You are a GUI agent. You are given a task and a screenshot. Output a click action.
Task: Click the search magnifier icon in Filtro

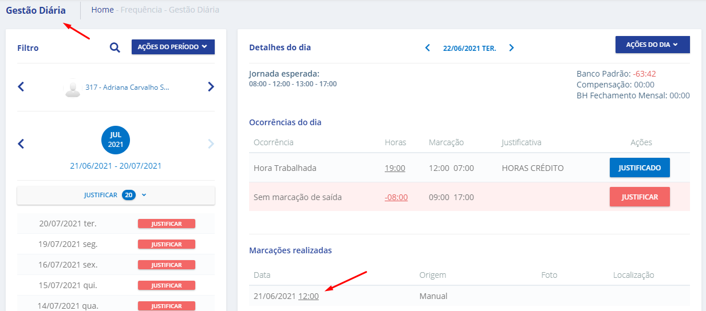(x=115, y=47)
